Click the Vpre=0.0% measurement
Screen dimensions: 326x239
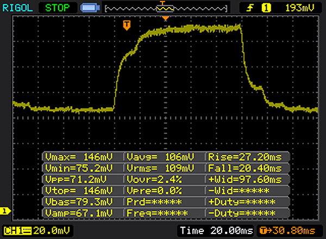click(154, 191)
